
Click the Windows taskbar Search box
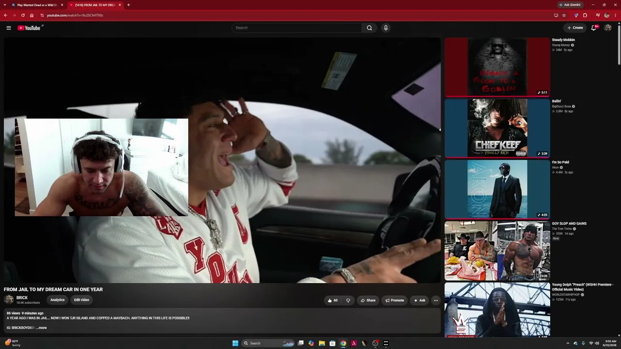pos(269,343)
